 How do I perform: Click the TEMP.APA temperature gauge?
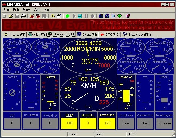(x=131, y=47)
